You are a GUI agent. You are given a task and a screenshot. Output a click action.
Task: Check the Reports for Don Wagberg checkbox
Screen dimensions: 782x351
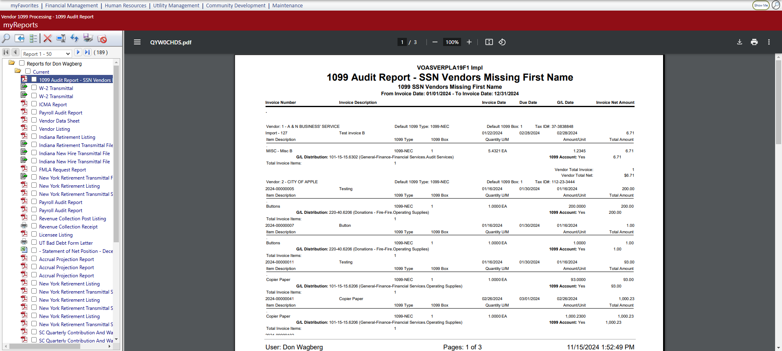coord(22,63)
